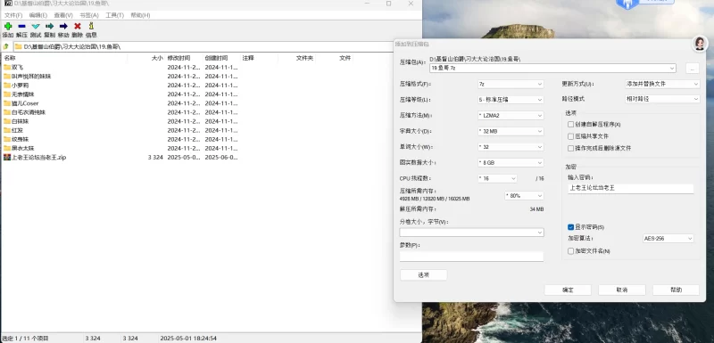Open the 帮助(H) menu

click(x=140, y=15)
